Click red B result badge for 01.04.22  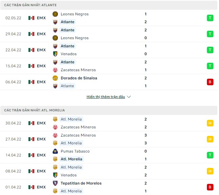pyautogui.click(x=210, y=187)
